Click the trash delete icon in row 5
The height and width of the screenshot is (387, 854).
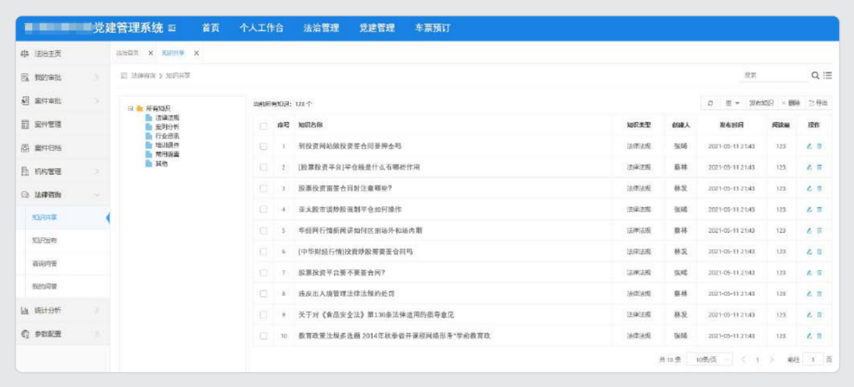click(820, 231)
